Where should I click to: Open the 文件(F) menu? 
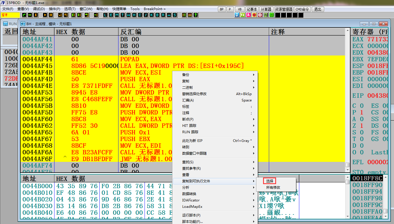8,9
